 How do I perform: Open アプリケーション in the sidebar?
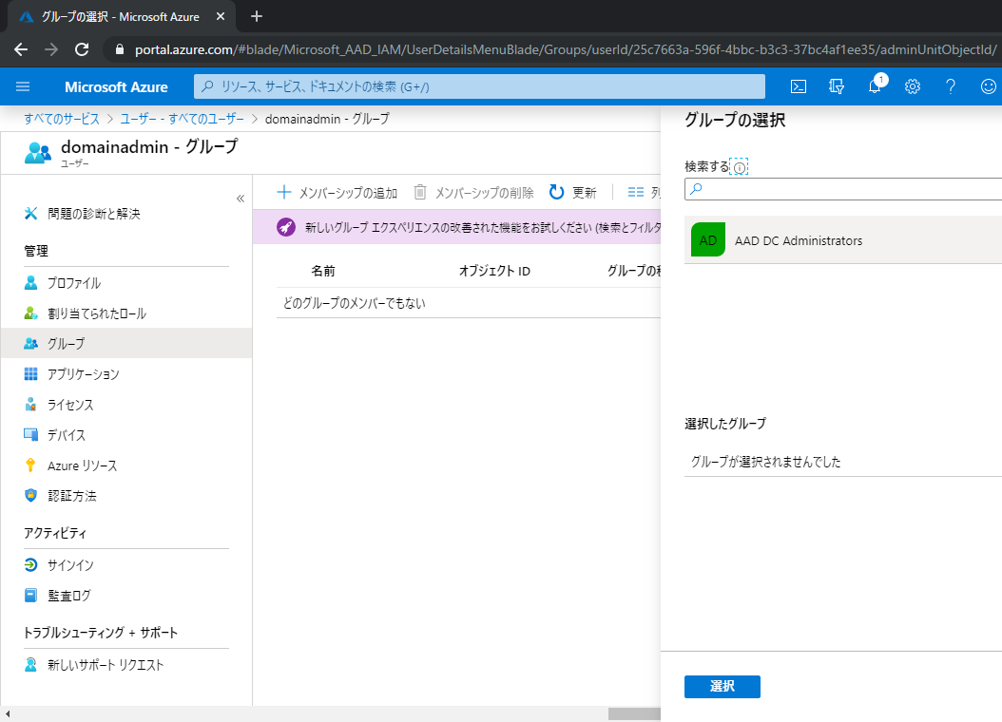125,374
